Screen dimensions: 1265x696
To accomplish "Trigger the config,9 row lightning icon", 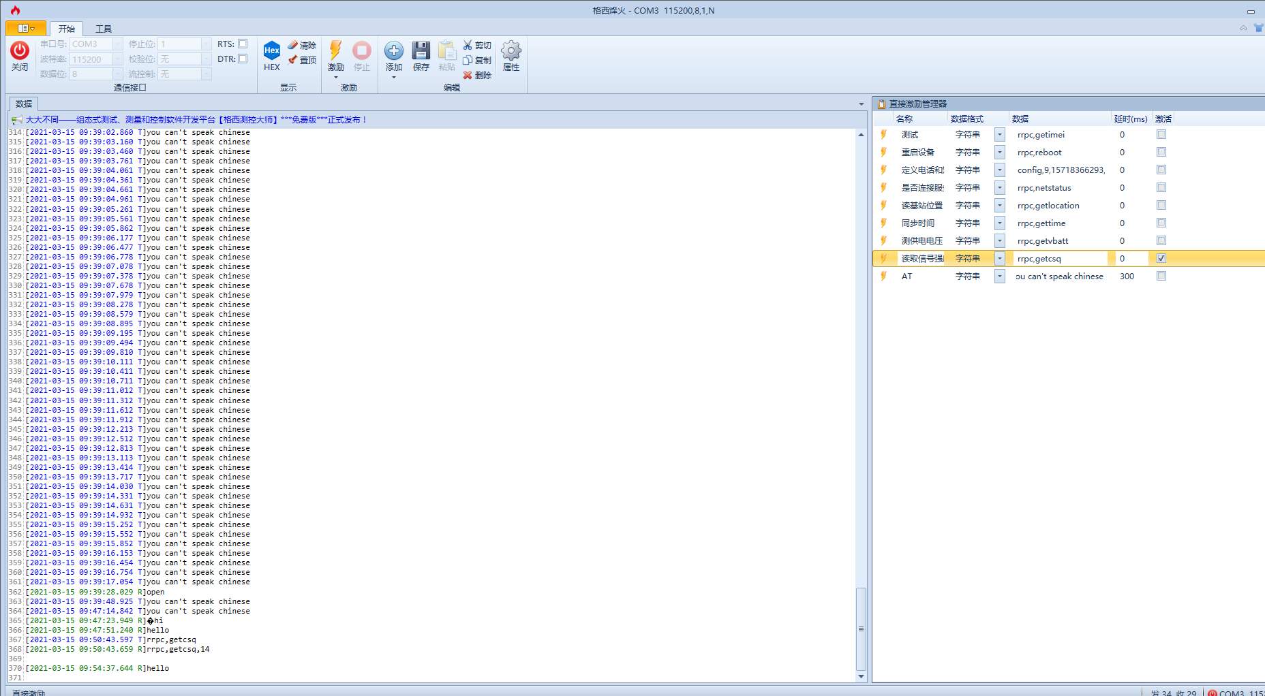I will [x=883, y=170].
